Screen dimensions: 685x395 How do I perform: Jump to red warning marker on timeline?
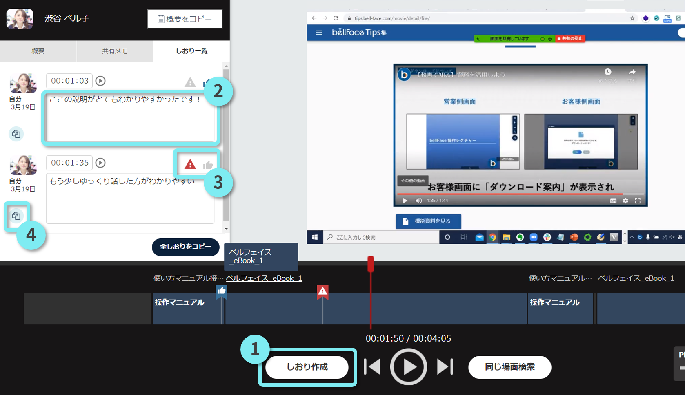click(323, 291)
